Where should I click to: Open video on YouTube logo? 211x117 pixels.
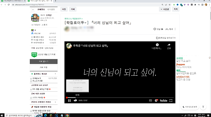[x=163, y=101]
